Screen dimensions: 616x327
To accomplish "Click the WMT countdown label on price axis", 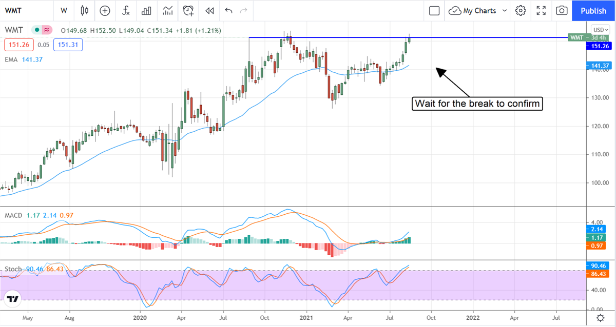I will (x=588, y=37).
